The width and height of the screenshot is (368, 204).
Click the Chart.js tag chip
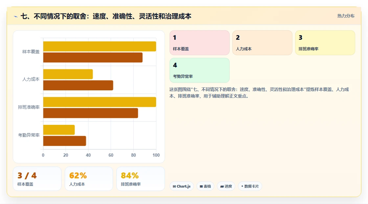182,186
